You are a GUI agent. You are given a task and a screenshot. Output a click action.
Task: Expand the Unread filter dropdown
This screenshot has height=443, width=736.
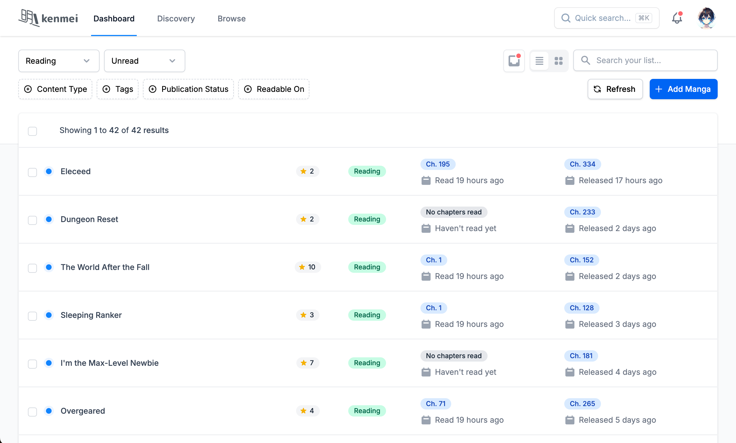[x=145, y=61]
